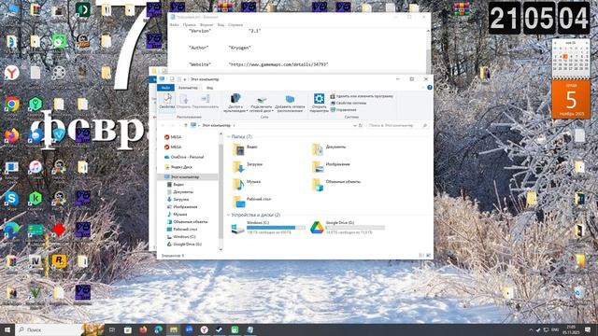Click the navigation pane scrollbar

[221, 190]
